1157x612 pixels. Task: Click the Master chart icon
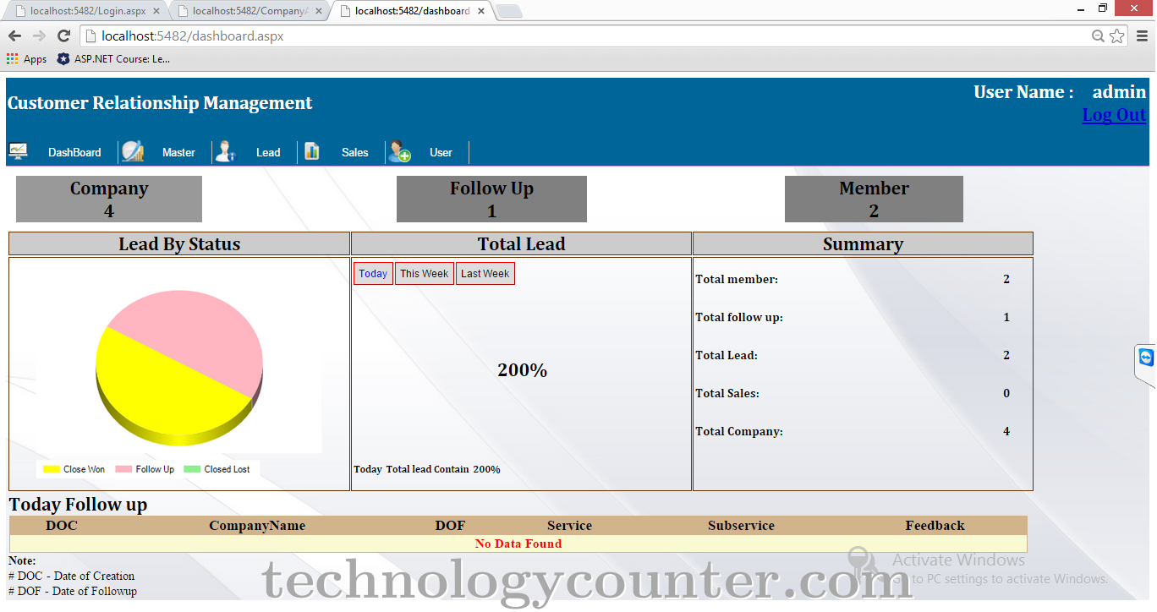coord(133,151)
